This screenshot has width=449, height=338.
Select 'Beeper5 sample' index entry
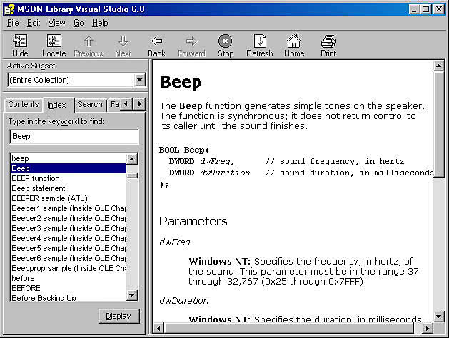(68, 248)
